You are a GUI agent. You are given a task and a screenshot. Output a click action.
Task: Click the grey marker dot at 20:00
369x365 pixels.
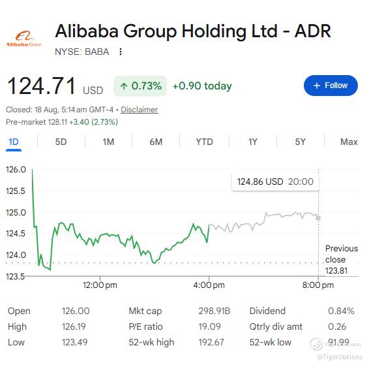coord(318,218)
